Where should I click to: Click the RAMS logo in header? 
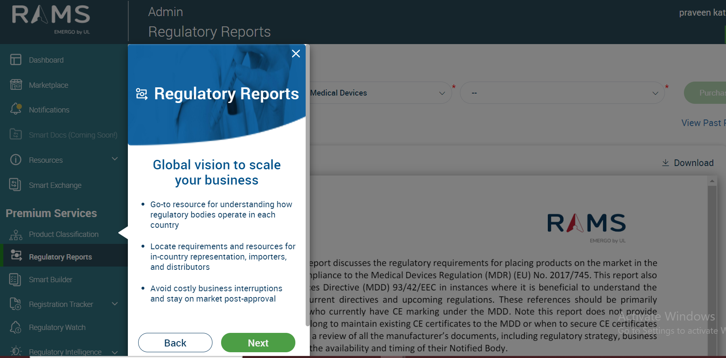point(51,19)
